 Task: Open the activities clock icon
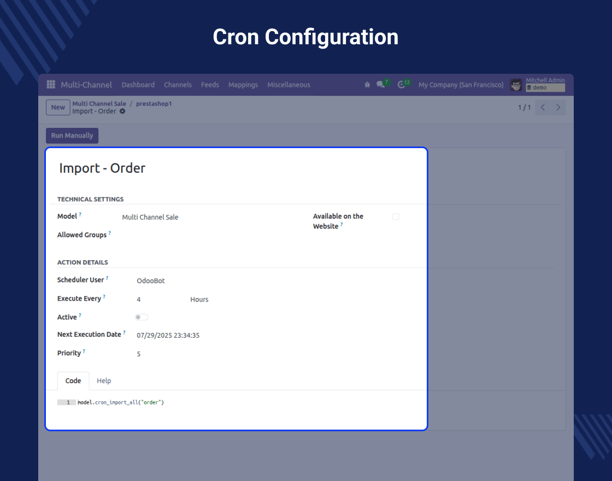click(401, 84)
